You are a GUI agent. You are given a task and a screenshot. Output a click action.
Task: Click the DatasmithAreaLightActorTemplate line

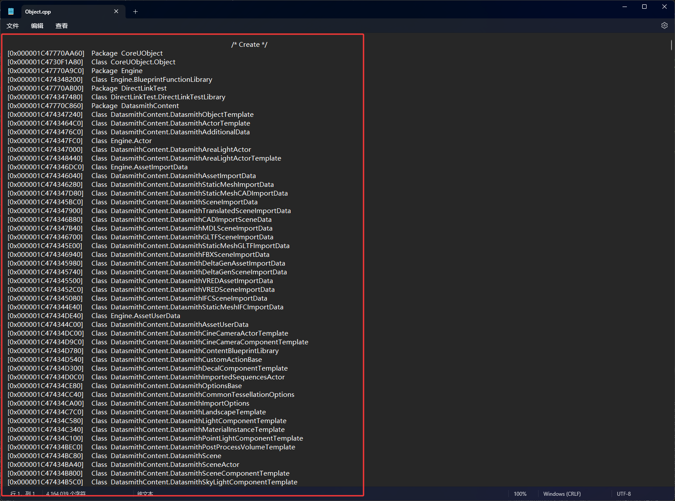[144, 158]
